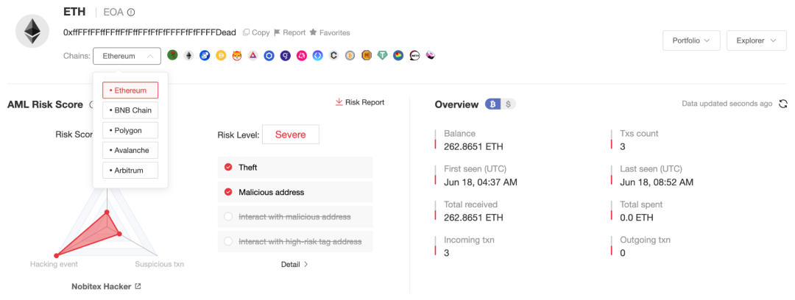Screen dimensions: 795x300
Task: Open Nobitex Hacker external link icon
Action: click(x=138, y=286)
